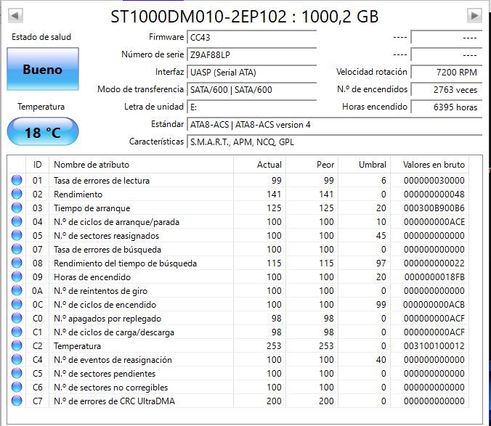The width and height of the screenshot is (491, 426).
Task: Click the Bueno health status button
Action: pyautogui.click(x=43, y=69)
